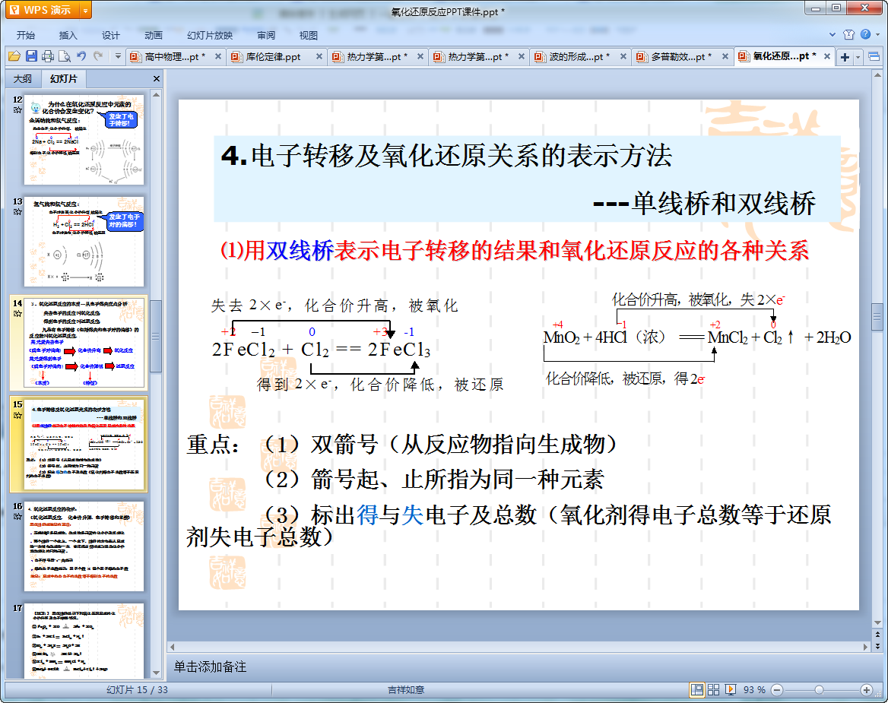Click the text 双箭号（从反应物指向生成物）
The height and width of the screenshot is (703, 888).
[x=464, y=445]
